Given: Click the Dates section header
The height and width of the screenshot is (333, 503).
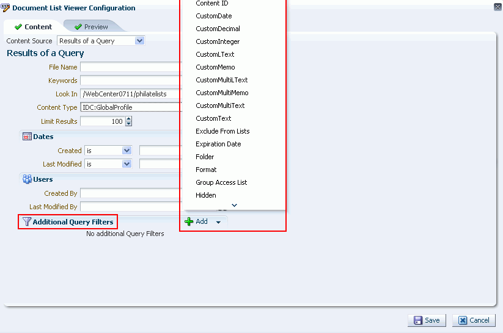Looking at the screenshot, I should pos(43,137).
